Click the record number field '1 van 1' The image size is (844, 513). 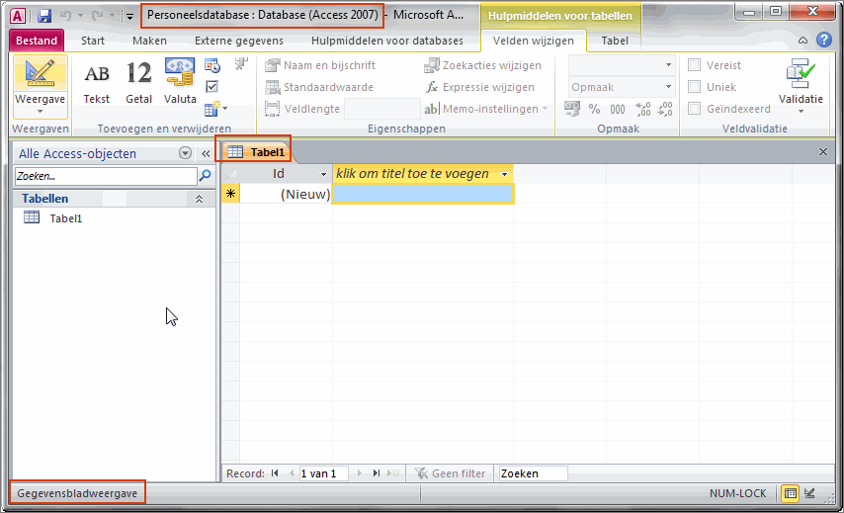pyautogui.click(x=323, y=473)
